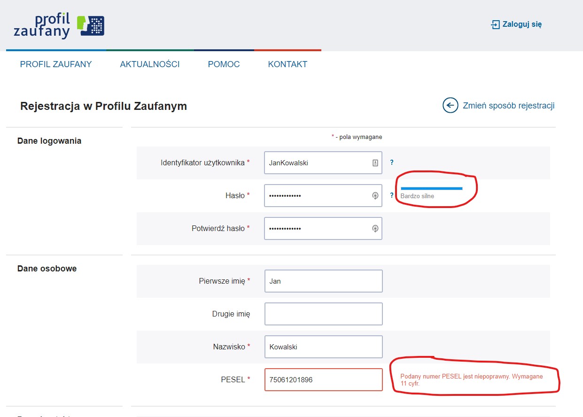The height and width of the screenshot is (417, 583).
Task: Open help for Identyfikator użytkownika
Action: (392, 162)
